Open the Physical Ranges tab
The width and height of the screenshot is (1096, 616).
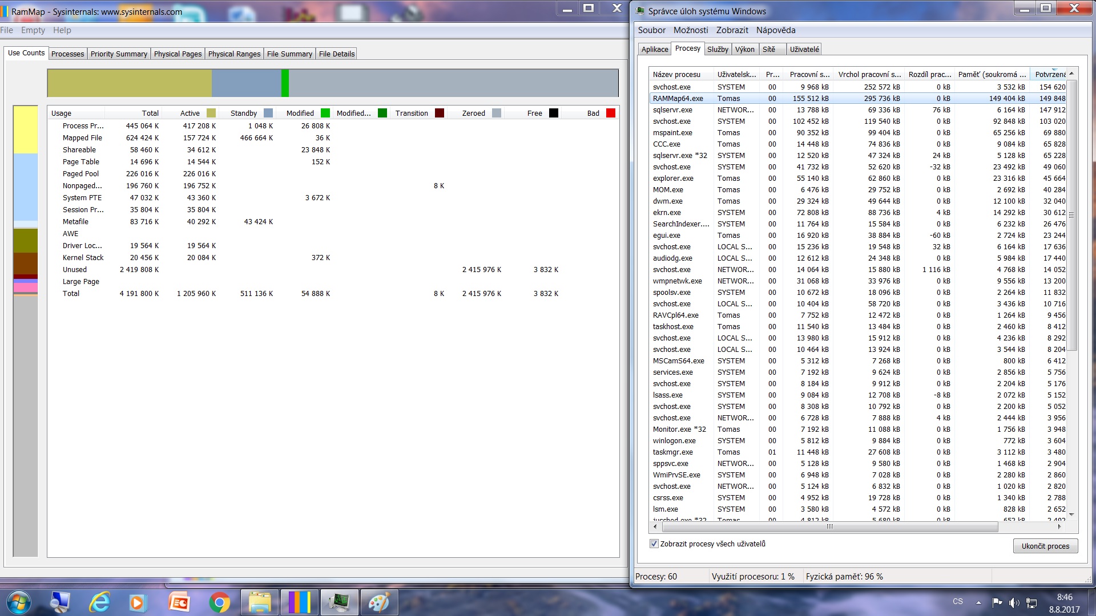234,54
